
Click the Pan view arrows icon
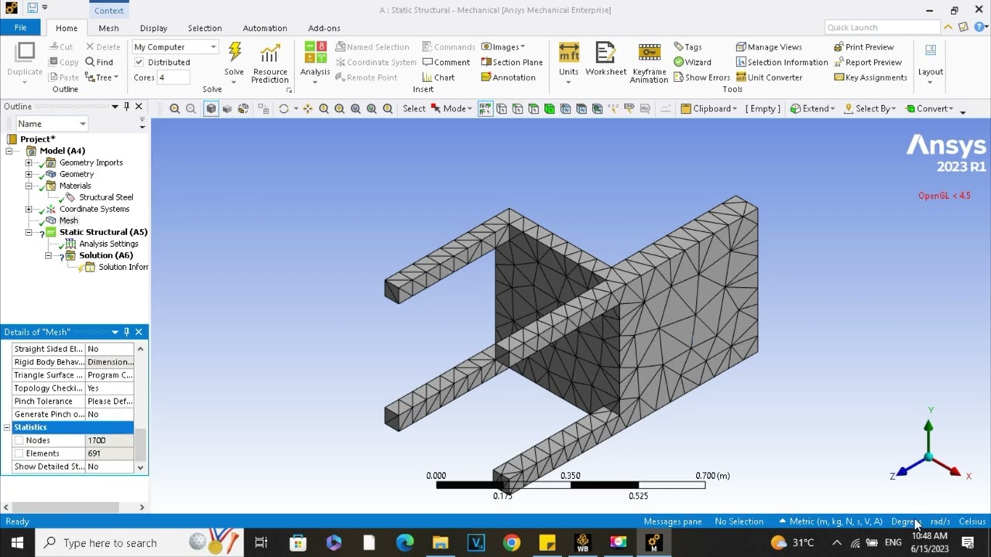pyautogui.click(x=307, y=109)
